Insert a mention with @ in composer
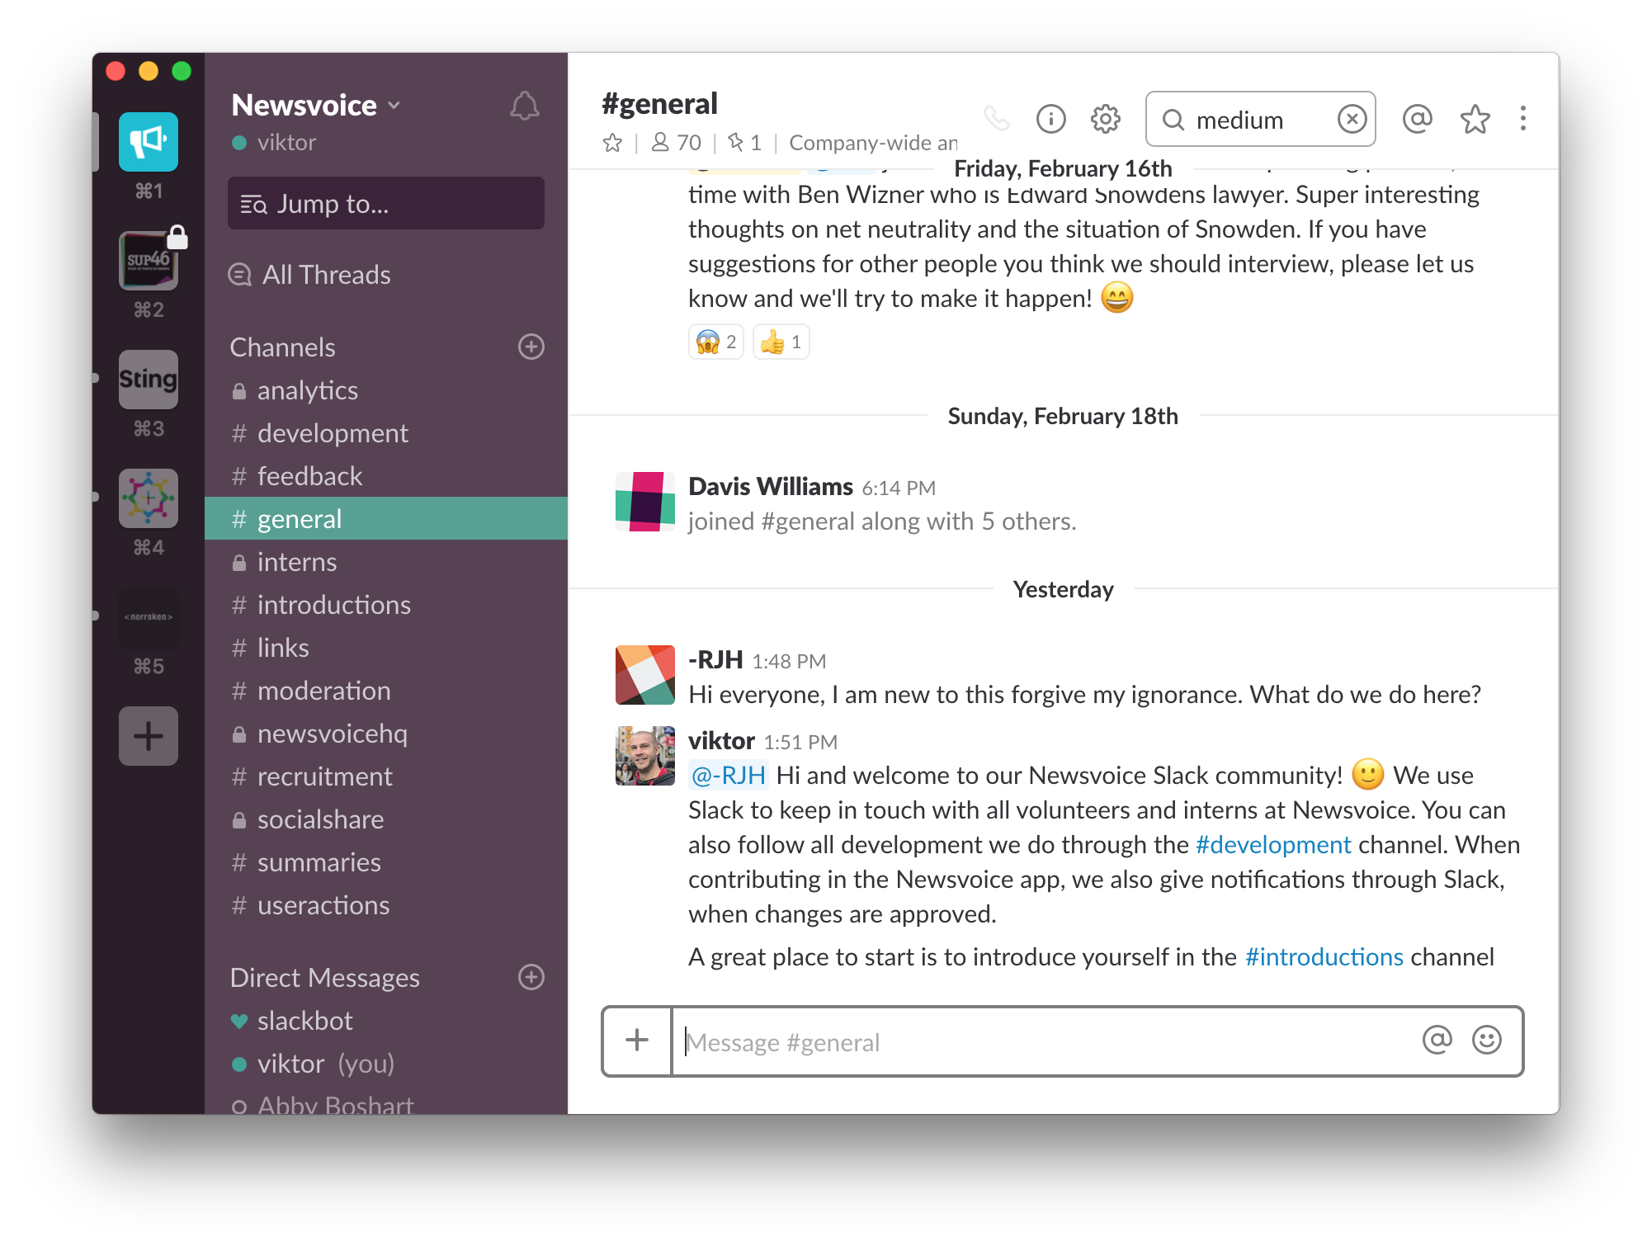 tap(1437, 1040)
